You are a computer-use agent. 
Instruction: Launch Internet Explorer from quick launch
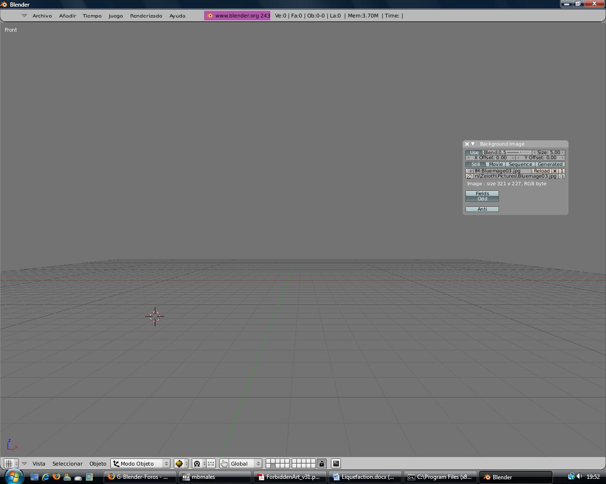(45, 477)
